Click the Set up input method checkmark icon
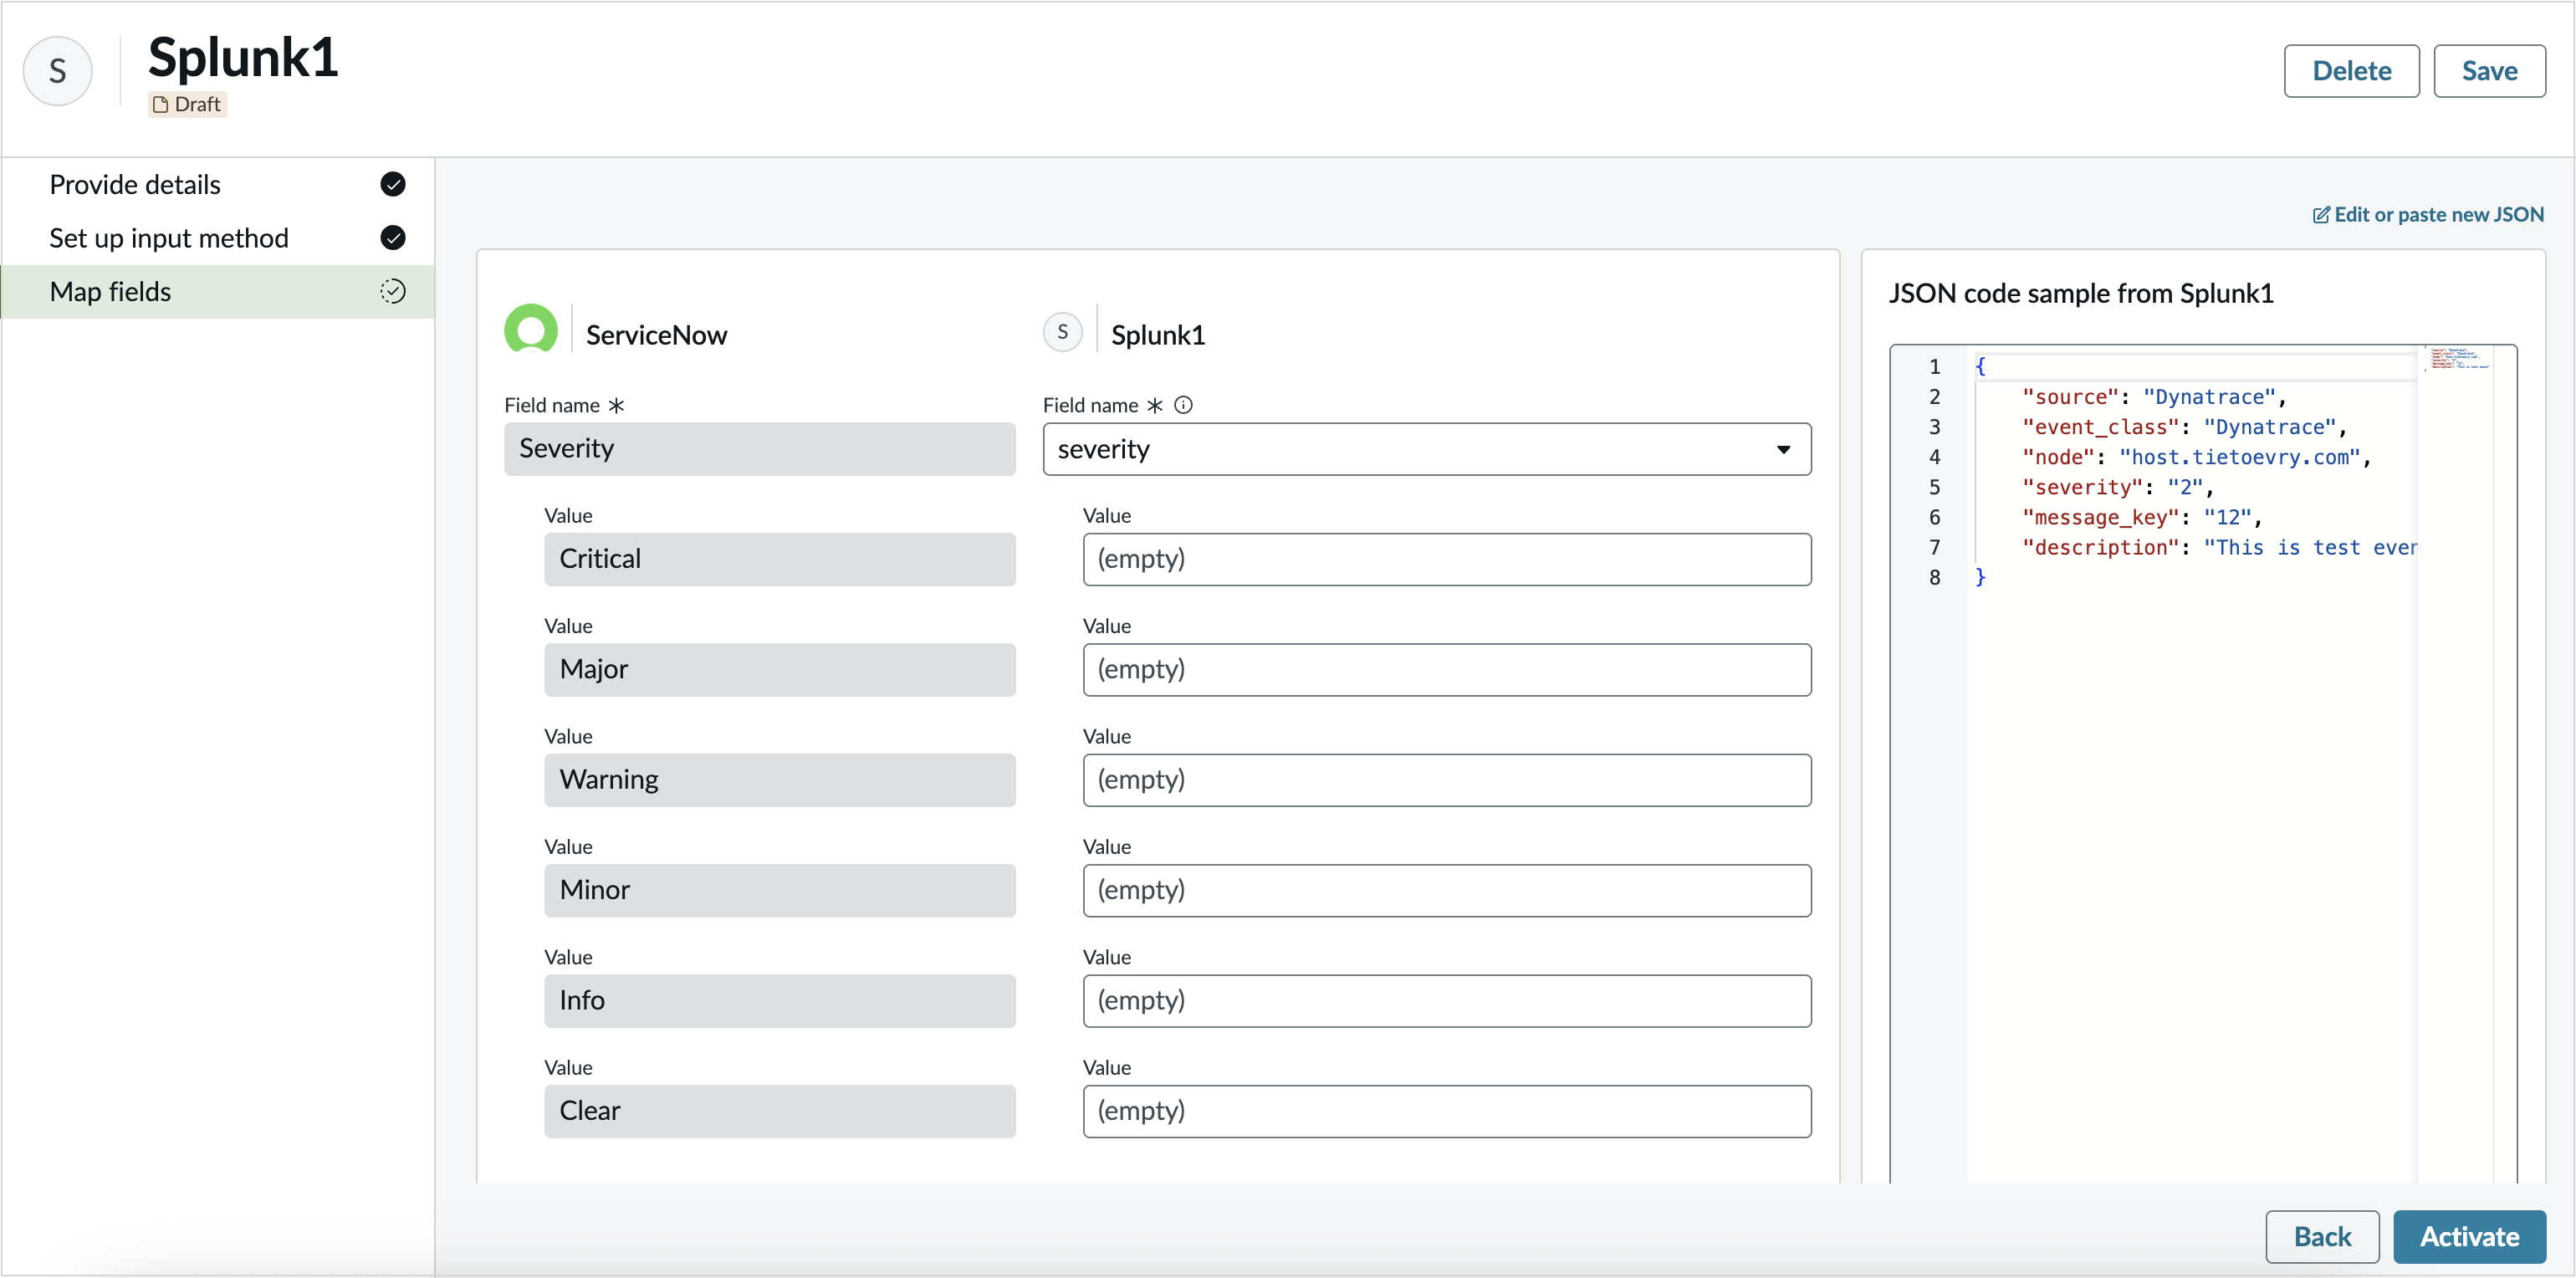 [x=393, y=238]
